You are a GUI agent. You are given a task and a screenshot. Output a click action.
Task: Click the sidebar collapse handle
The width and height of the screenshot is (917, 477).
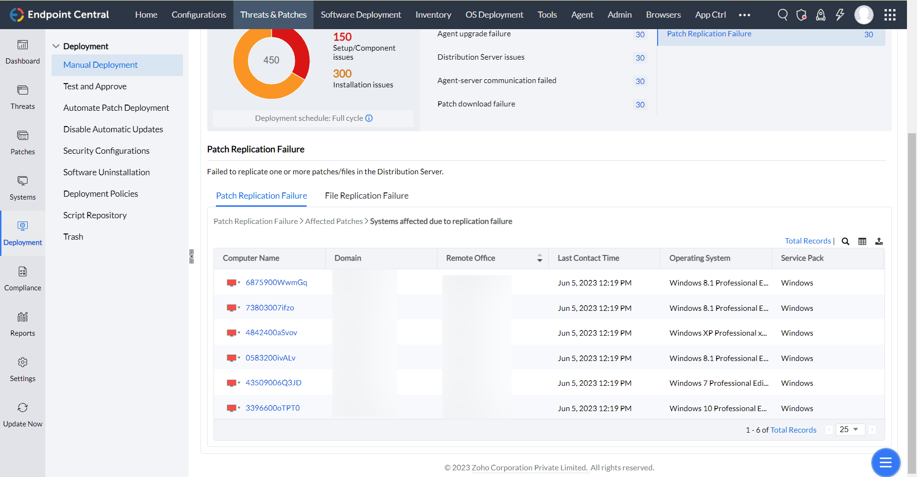[192, 256]
